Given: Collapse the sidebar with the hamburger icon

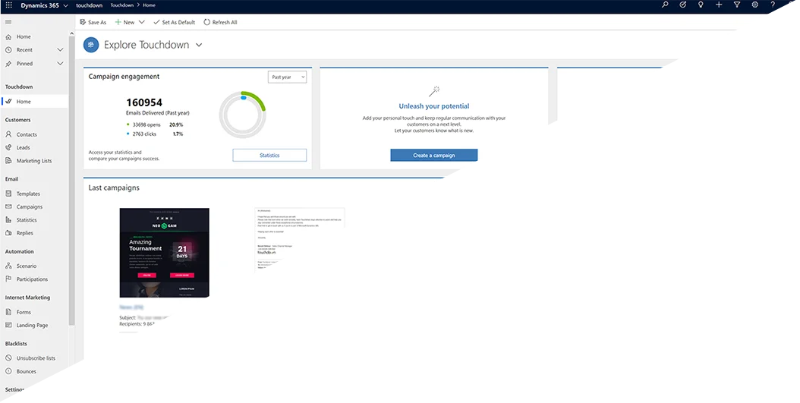Looking at the screenshot, I should tap(8, 23).
